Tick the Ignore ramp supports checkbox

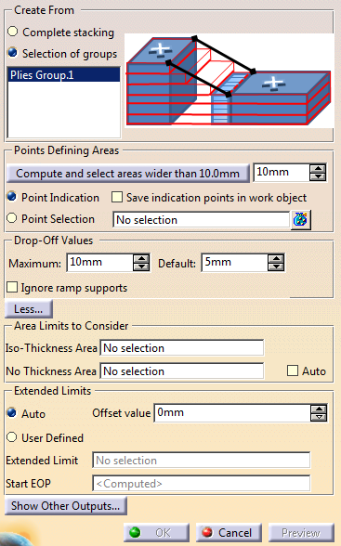point(12,287)
